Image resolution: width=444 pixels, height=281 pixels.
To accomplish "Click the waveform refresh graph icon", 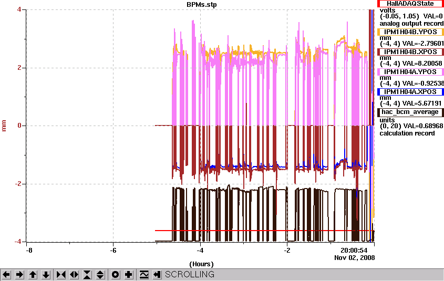I will [144, 275].
